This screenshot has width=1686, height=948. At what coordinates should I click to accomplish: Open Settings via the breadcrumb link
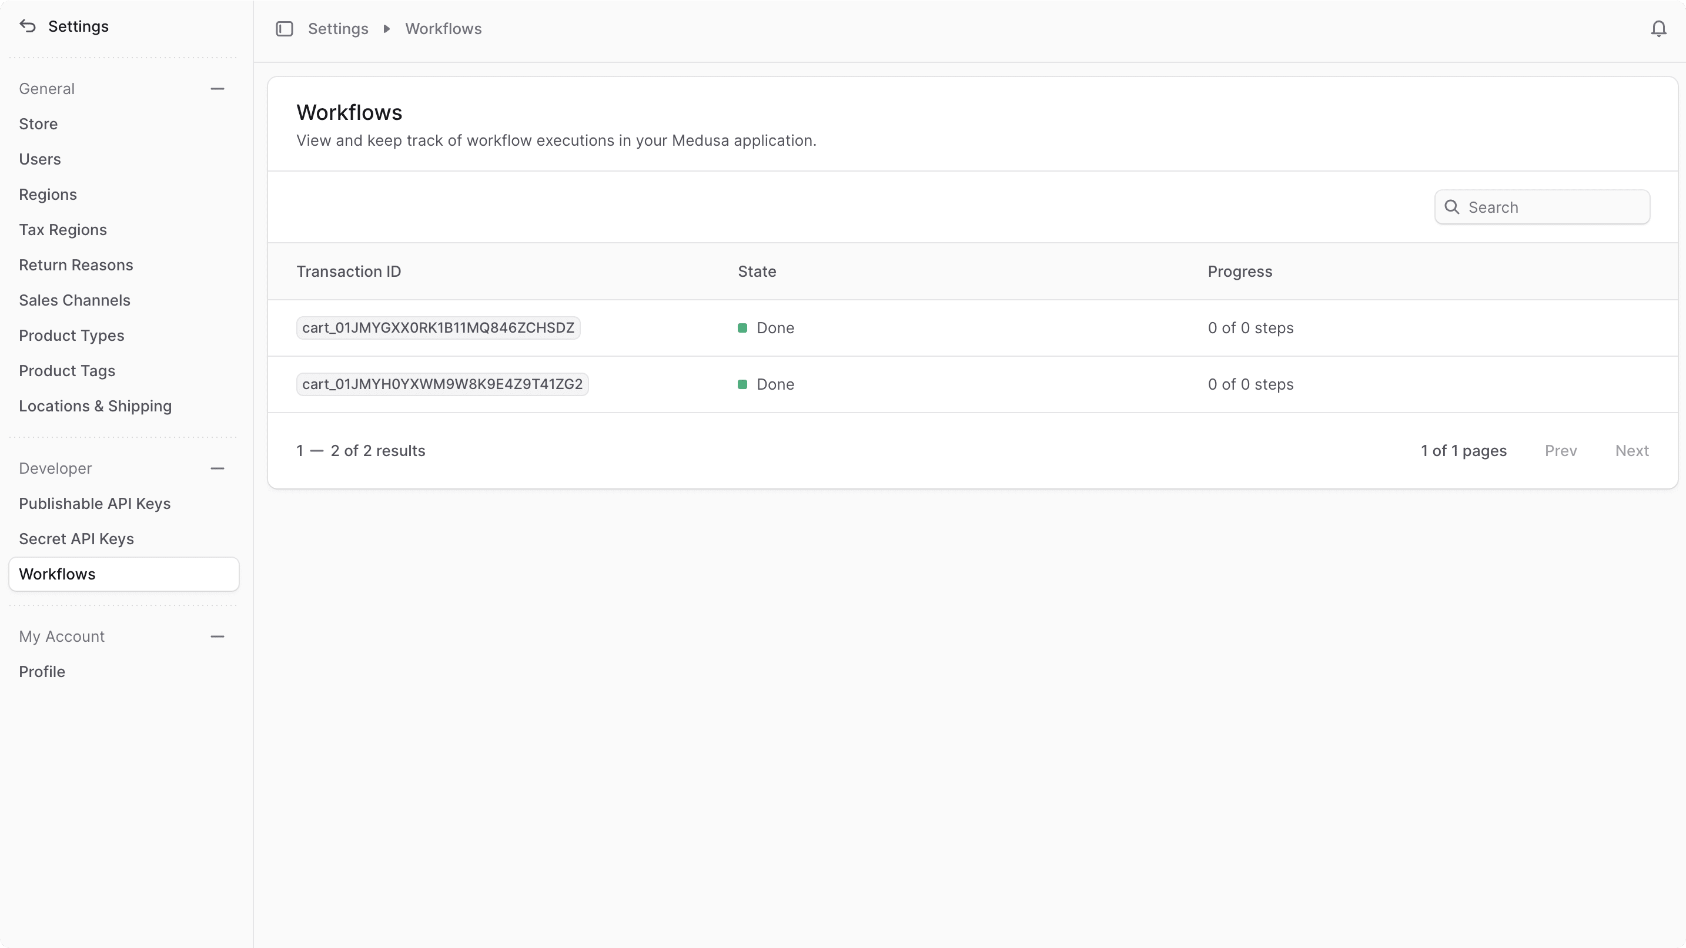337,29
